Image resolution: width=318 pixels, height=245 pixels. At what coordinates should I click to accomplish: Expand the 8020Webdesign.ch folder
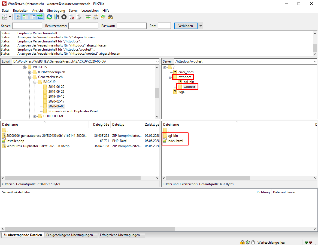point(30,72)
